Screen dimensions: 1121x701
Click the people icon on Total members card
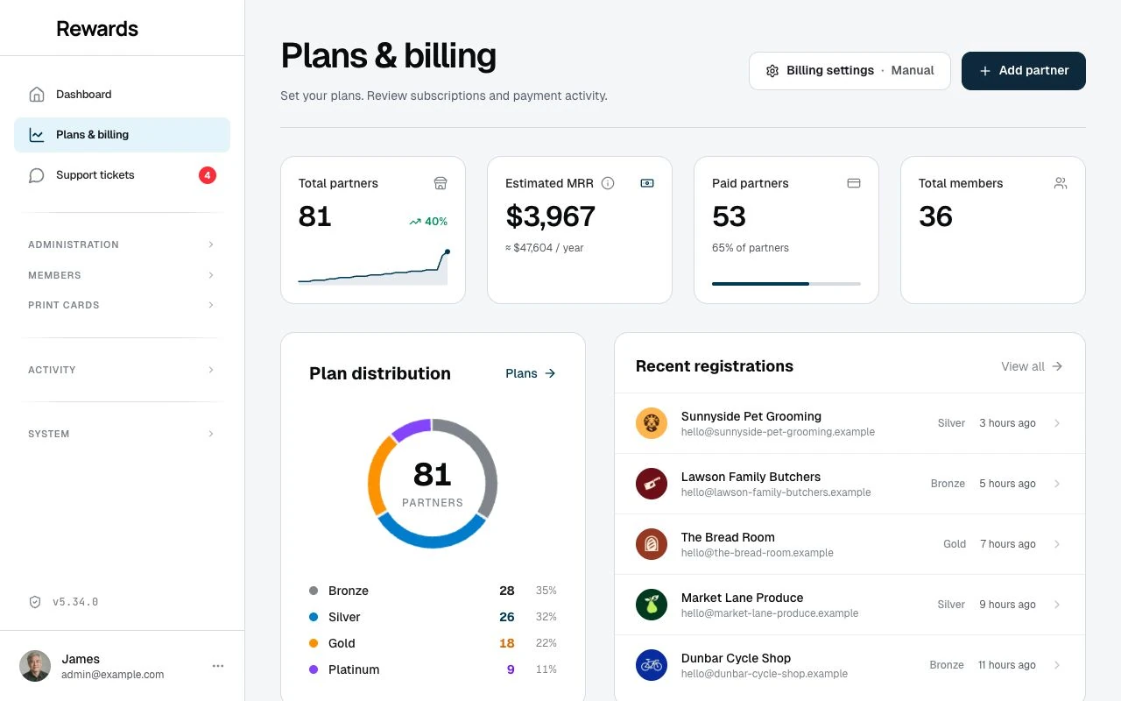[x=1061, y=183]
